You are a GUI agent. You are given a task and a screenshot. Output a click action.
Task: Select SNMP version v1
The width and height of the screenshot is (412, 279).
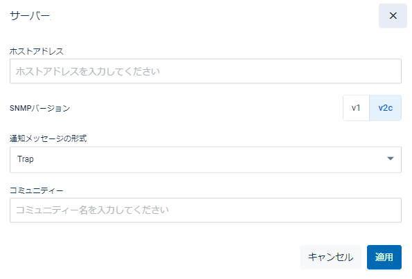356,108
